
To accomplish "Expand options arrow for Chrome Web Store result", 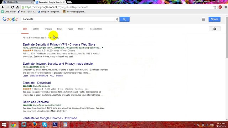I will (103, 48).
